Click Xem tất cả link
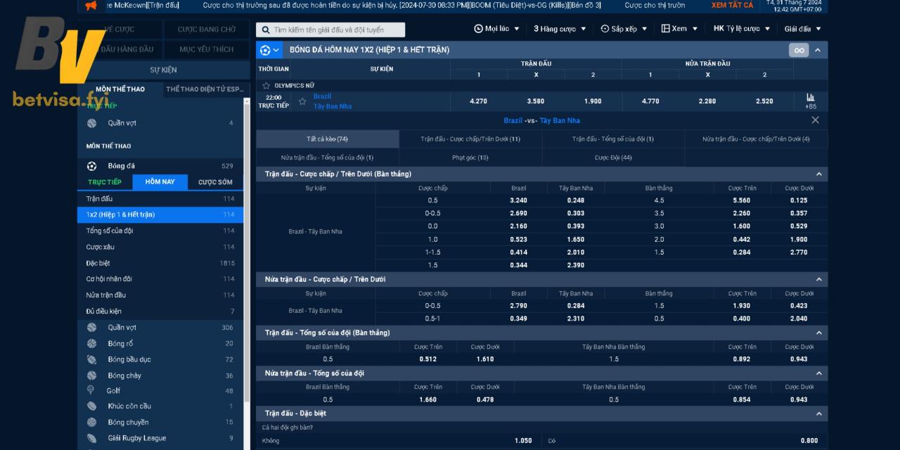Screen dimensions: 900x450 [732, 5]
